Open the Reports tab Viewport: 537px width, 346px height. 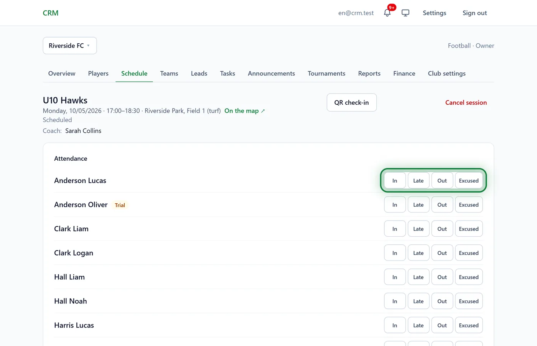pos(369,73)
